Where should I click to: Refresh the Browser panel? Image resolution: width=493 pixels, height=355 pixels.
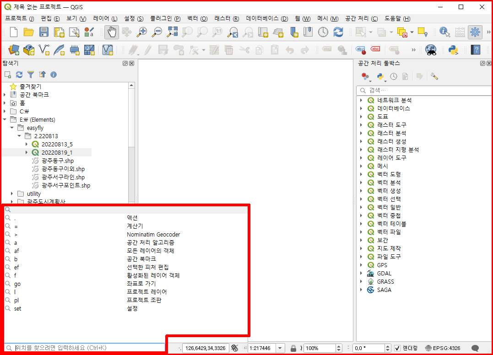tap(19, 75)
